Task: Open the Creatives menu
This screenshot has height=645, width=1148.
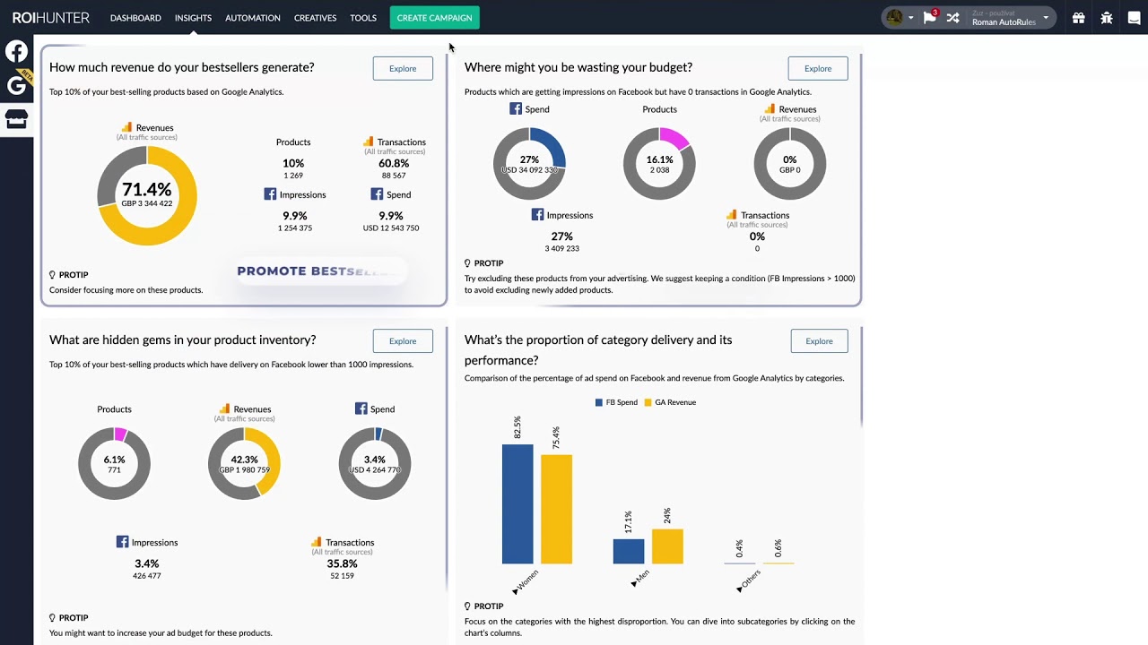Action: pyautogui.click(x=315, y=18)
